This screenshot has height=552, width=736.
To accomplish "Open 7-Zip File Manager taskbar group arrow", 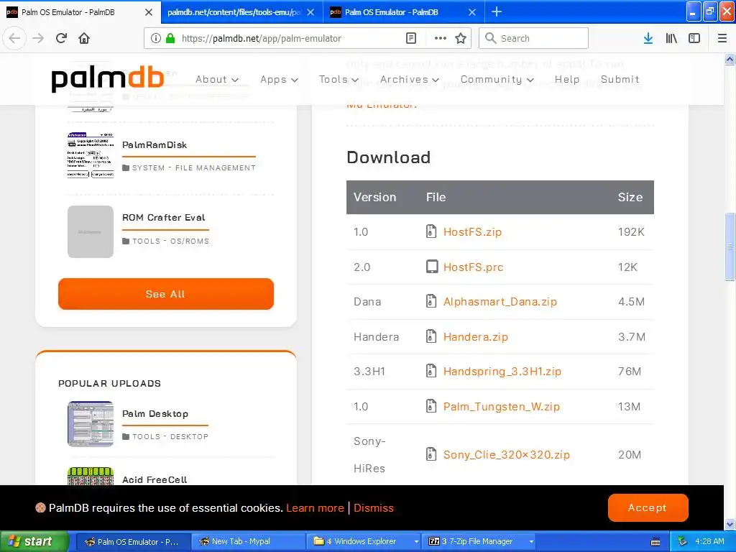I will (x=531, y=542).
